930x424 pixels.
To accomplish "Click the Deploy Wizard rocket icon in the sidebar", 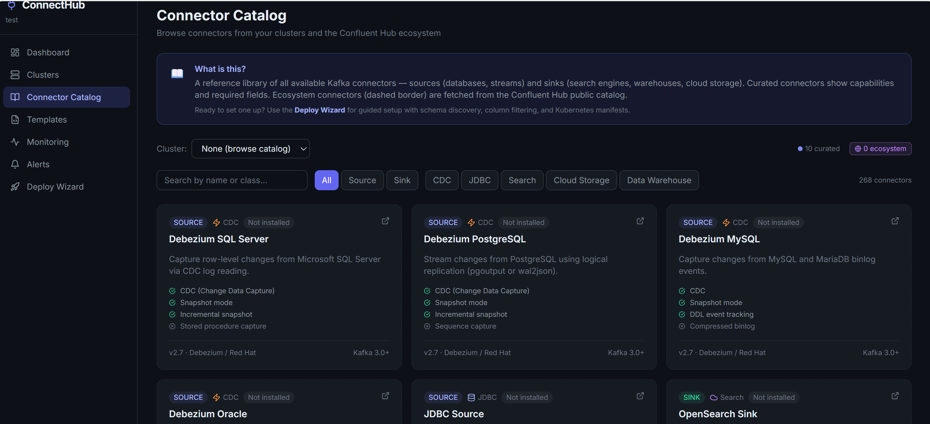I will click(15, 186).
